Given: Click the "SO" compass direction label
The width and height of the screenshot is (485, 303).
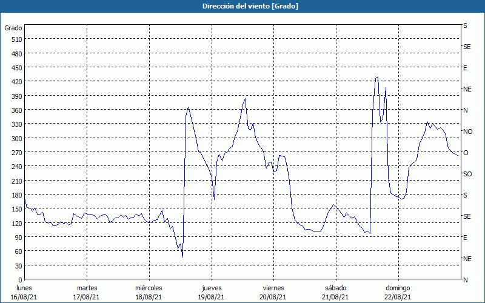Looking at the screenshot, I should 467,174.
